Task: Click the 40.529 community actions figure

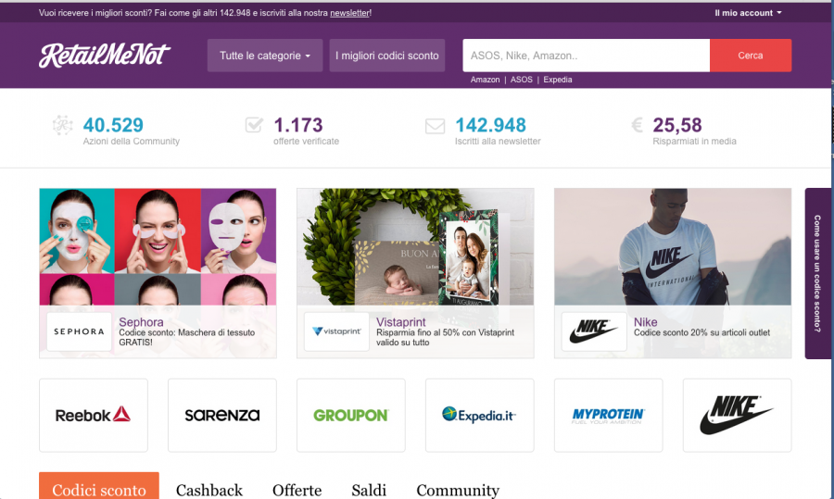Action: pyautogui.click(x=113, y=125)
